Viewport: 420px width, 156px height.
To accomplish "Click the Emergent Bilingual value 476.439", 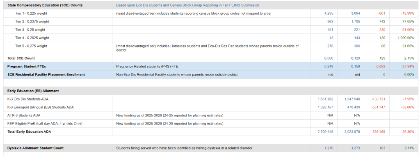I will [x=354, y=107].
